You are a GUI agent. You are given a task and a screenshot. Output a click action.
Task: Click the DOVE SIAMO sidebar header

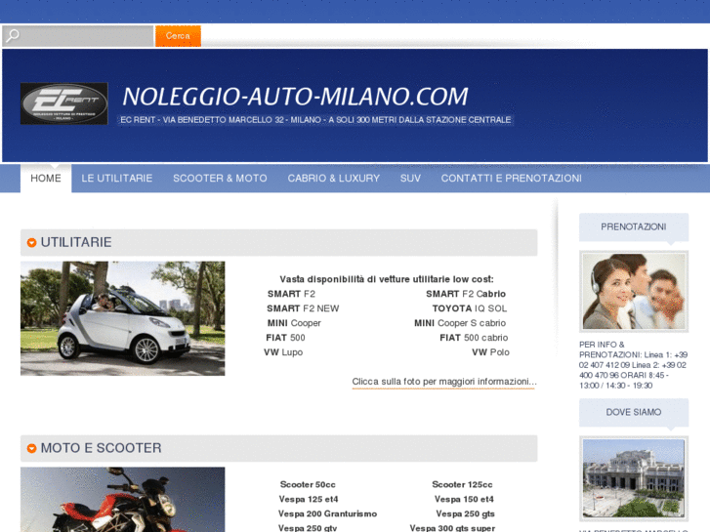[634, 412]
